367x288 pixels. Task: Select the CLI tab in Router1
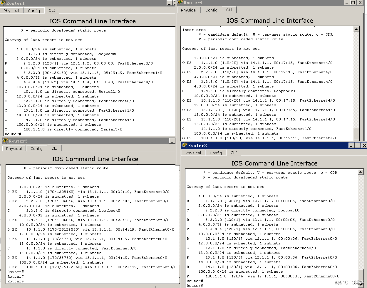[52, 10]
